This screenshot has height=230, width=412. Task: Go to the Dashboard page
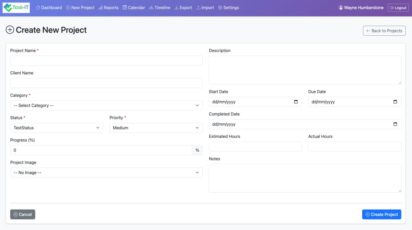49,8
